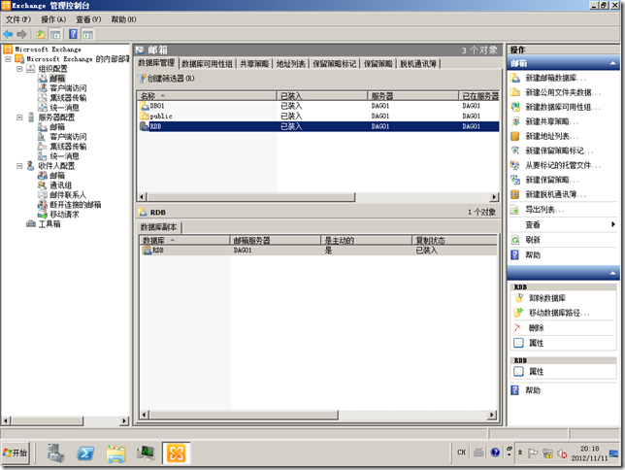
Task: Click the taskbar clock showing 20:18
Action: 589,453
